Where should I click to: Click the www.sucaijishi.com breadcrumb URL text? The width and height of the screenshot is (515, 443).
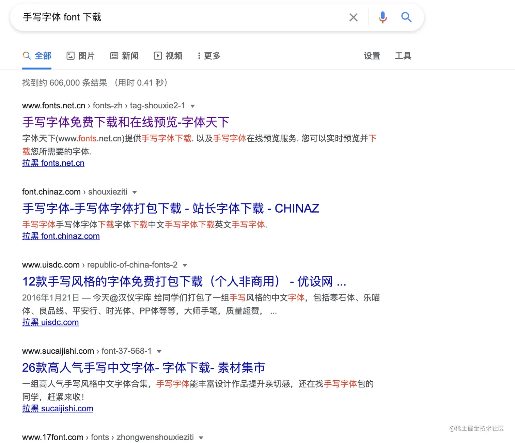pyautogui.click(x=87, y=351)
